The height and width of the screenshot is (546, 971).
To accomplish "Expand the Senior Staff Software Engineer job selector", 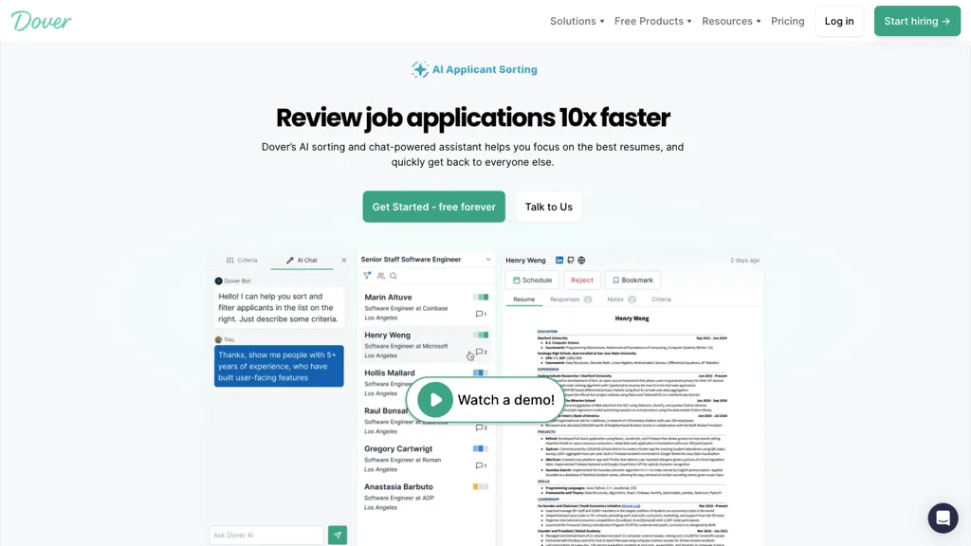I will click(488, 260).
